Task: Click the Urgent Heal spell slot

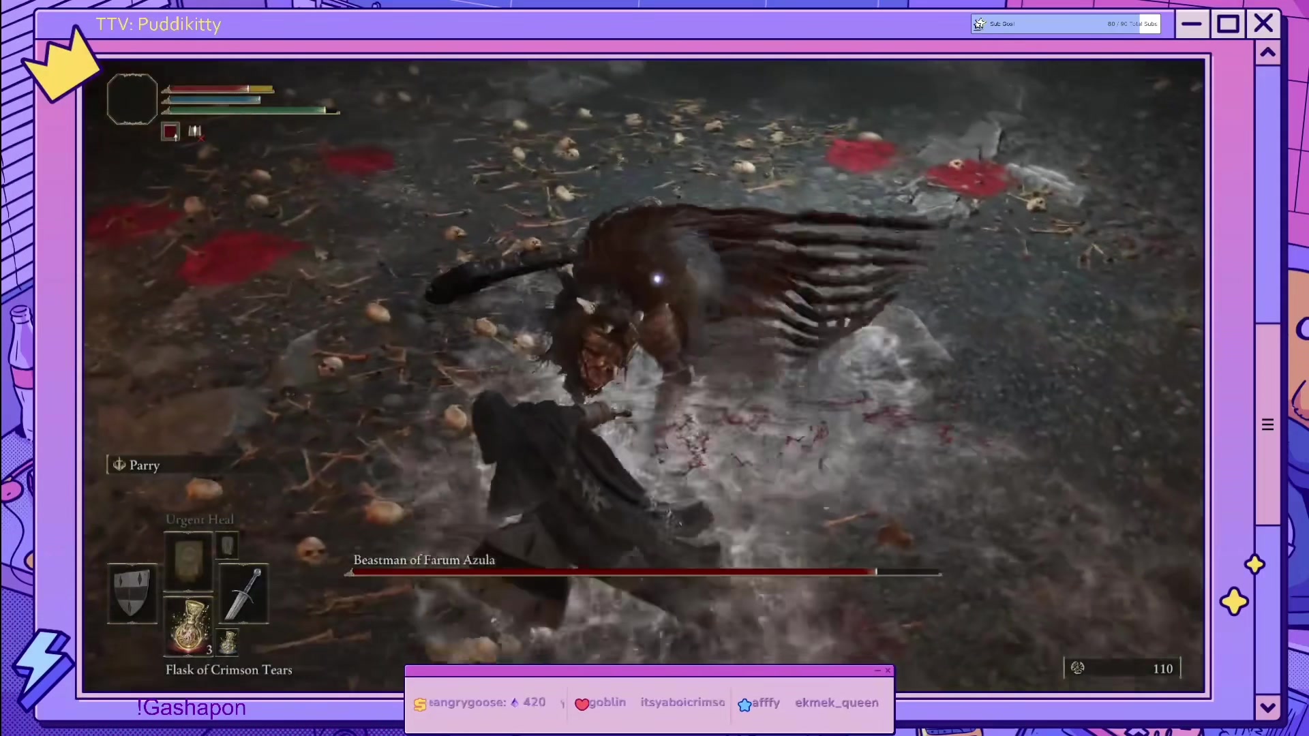Action: coord(189,561)
